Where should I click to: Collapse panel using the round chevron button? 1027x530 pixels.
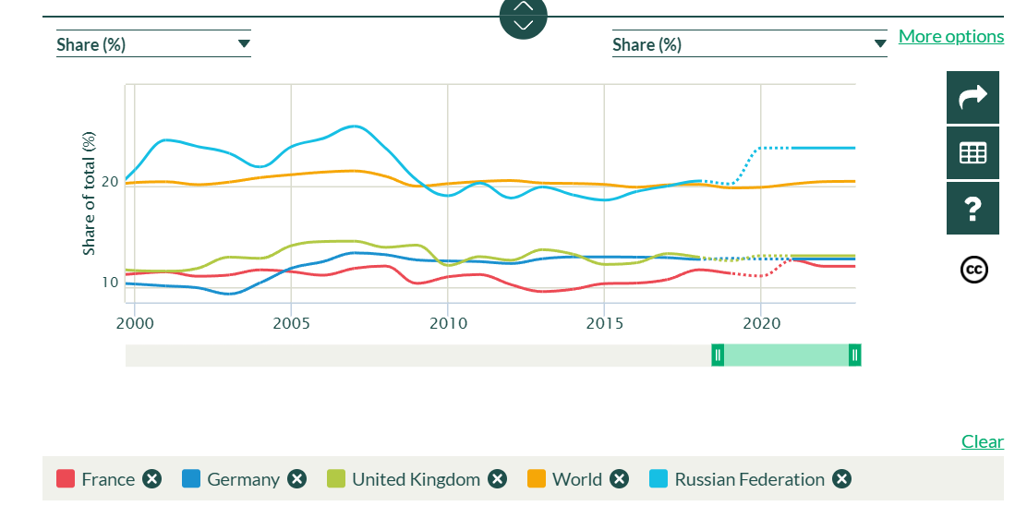pyautogui.click(x=524, y=16)
